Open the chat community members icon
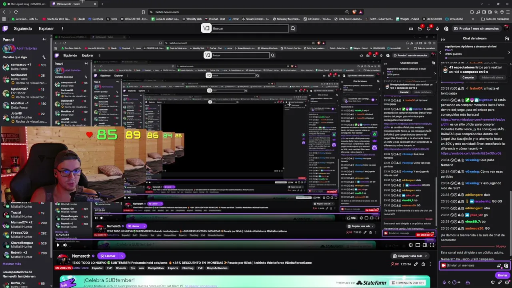Viewport: 512px width, 288px height. pos(507,38)
